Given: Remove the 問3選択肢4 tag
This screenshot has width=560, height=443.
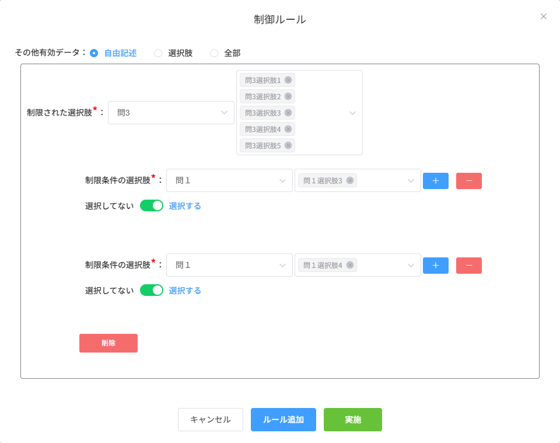Looking at the screenshot, I should [x=288, y=129].
